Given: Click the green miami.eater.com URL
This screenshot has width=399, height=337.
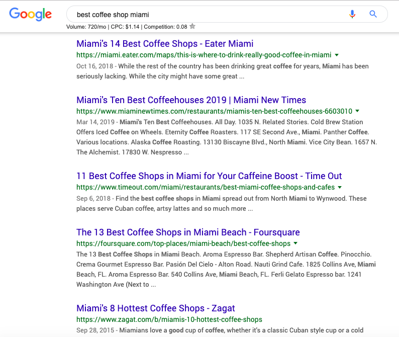Looking at the screenshot, I should tap(204, 55).
